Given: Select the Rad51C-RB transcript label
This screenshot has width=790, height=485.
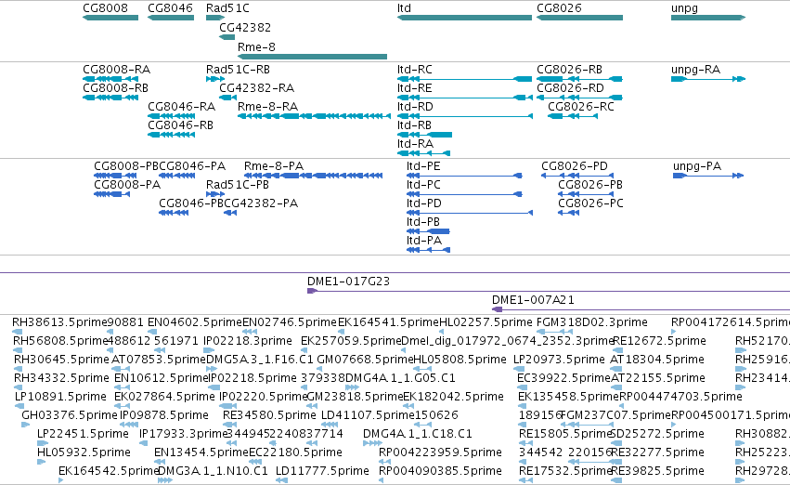Looking at the screenshot, I should tap(238, 69).
